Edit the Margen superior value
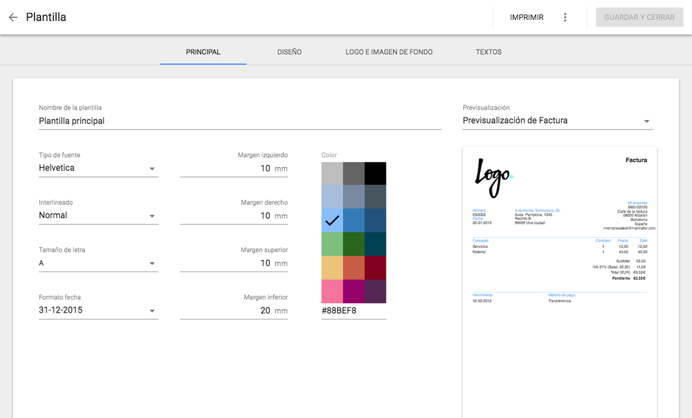The height and width of the screenshot is (418, 692). point(234,263)
